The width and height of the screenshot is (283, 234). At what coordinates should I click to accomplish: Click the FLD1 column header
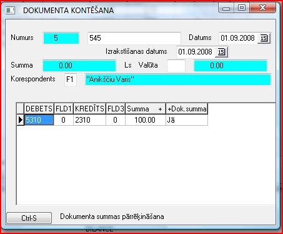(64, 109)
